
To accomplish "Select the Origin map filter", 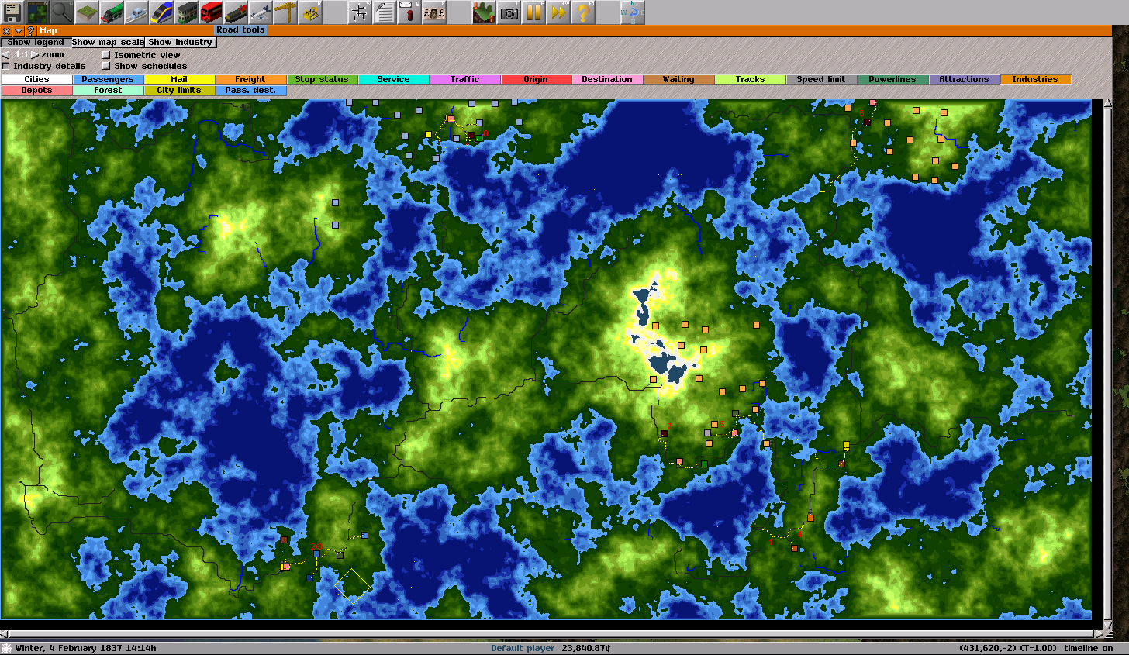I will [536, 79].
